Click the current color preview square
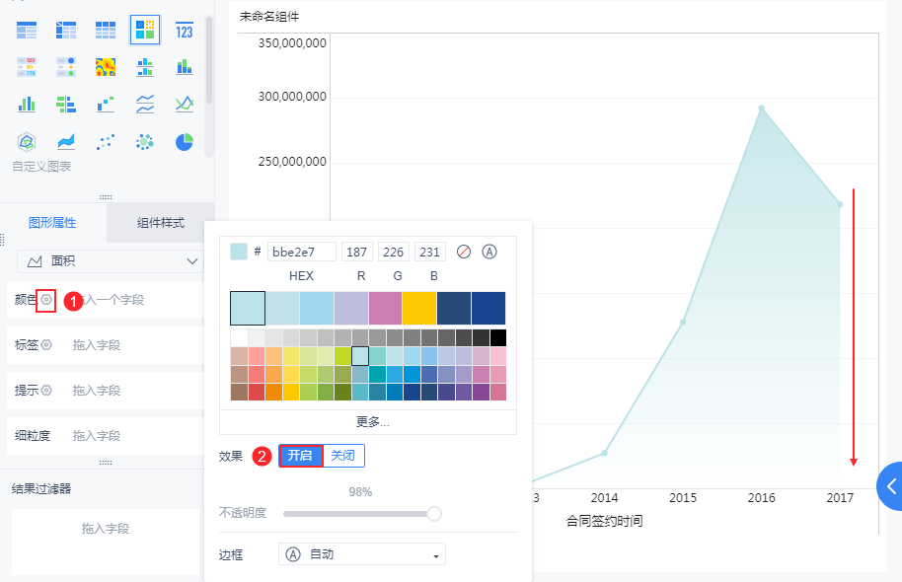Screen dimensions: 902x582 tap(239, 252)
